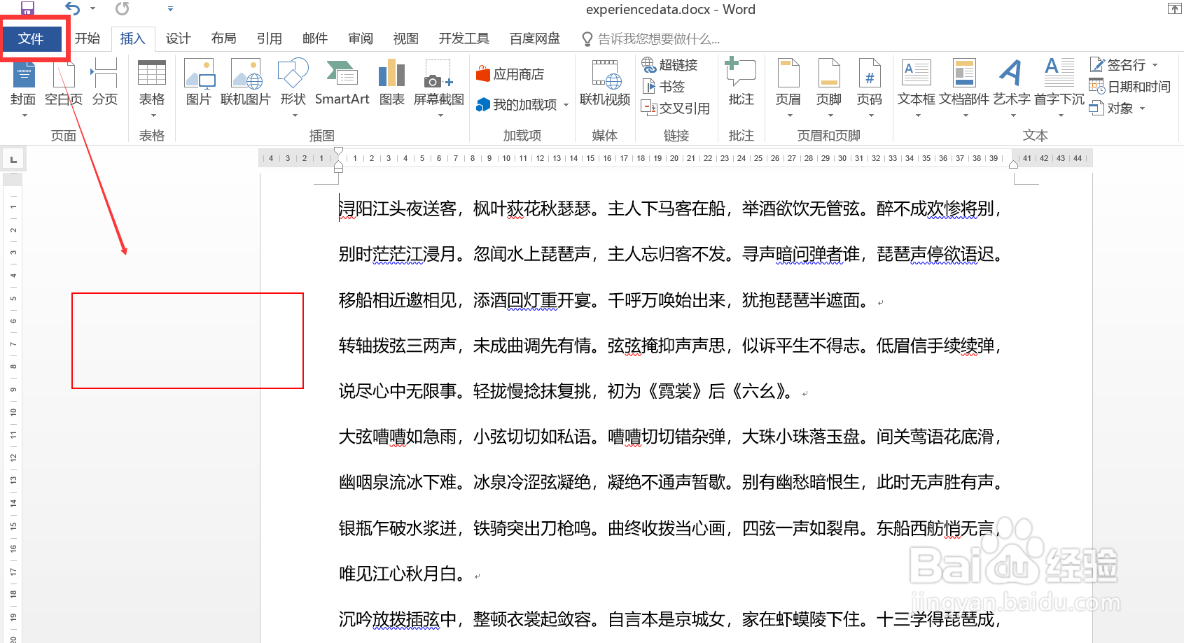
Task: Insert a picture with 图片
Action: tap(199, 83)
